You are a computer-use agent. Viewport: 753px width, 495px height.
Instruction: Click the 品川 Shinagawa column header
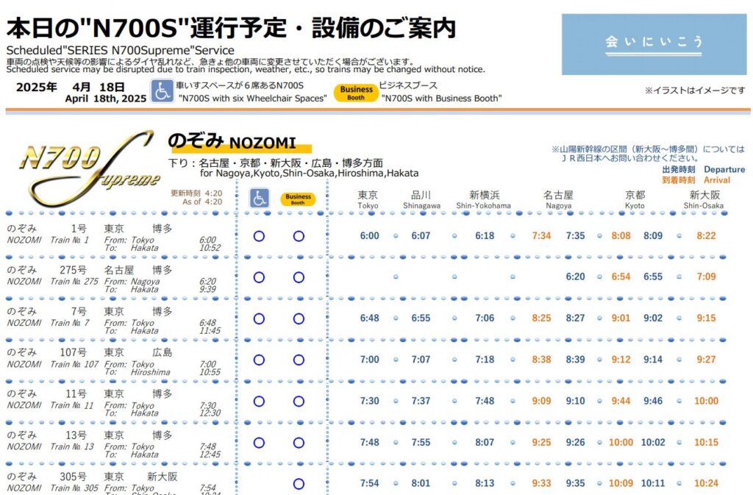pyautogui.click(x=421, y=200)
